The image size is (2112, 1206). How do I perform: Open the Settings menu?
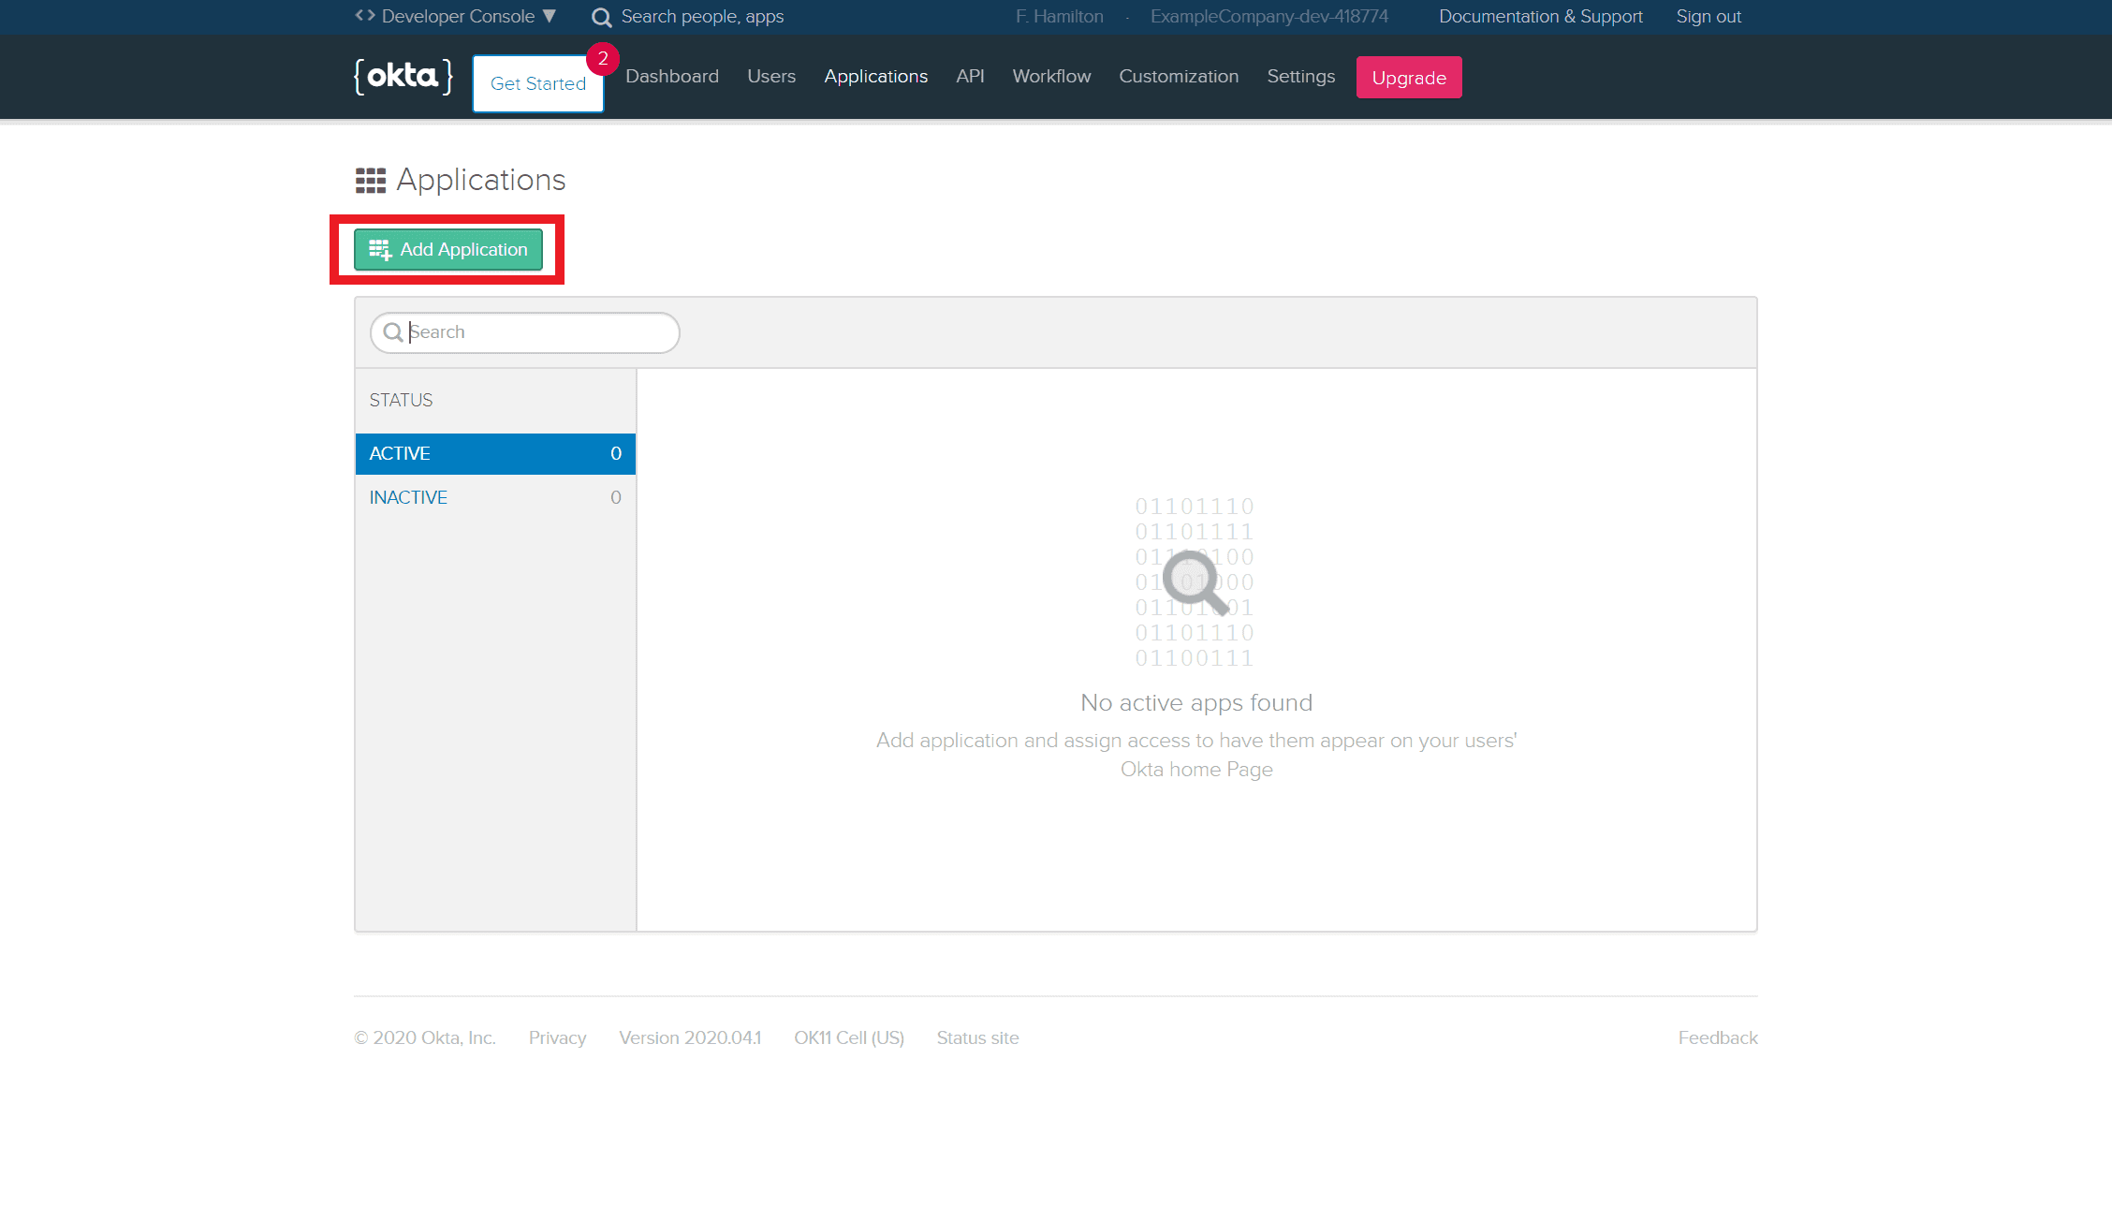[1301, 76]
